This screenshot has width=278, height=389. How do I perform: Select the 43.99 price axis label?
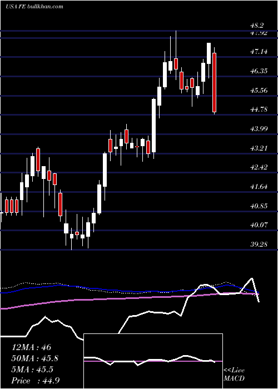pyautogui.click(x=259, y=128)
